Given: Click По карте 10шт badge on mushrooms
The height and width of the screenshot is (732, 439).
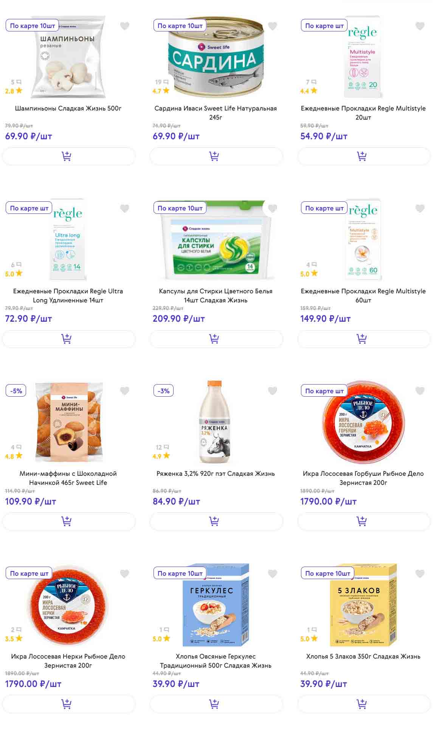Looking at the screenshot, I should click(x=33, y=26).
